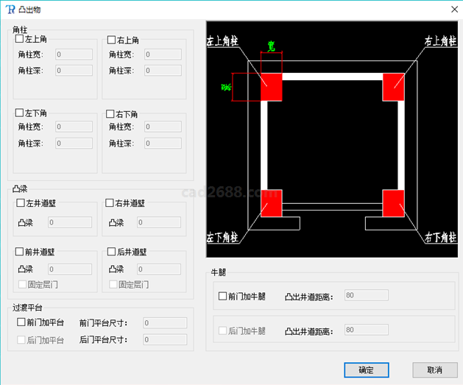Select the 后井道壁 beam checkbox
Viewport: 463px width, 385px height.
pos(111,252)
